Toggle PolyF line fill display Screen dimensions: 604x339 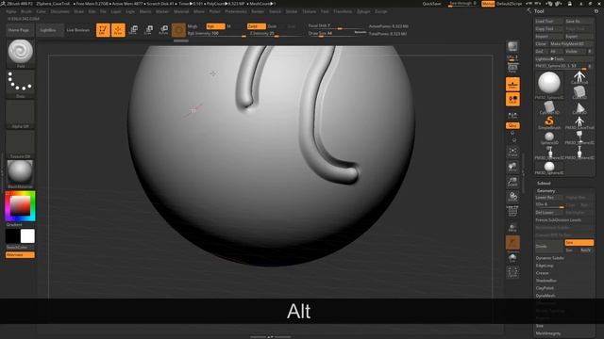click(x=512, y=212)
